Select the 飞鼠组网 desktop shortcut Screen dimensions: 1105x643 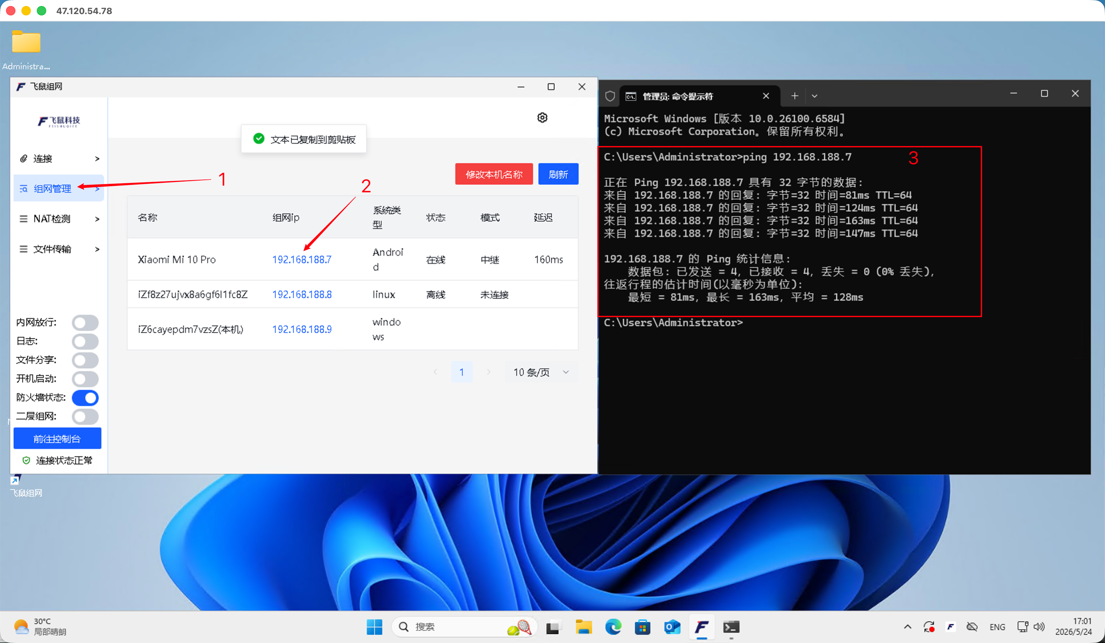click(x=26, y=486)
